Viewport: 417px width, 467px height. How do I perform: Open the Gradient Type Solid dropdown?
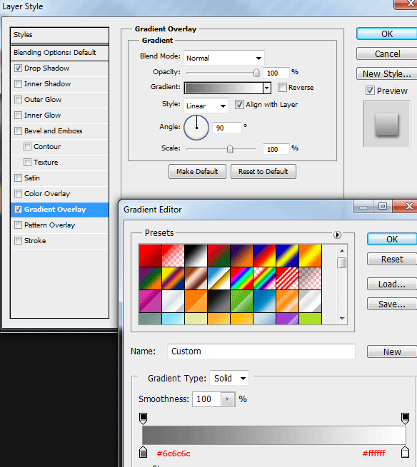click(229, 379)
